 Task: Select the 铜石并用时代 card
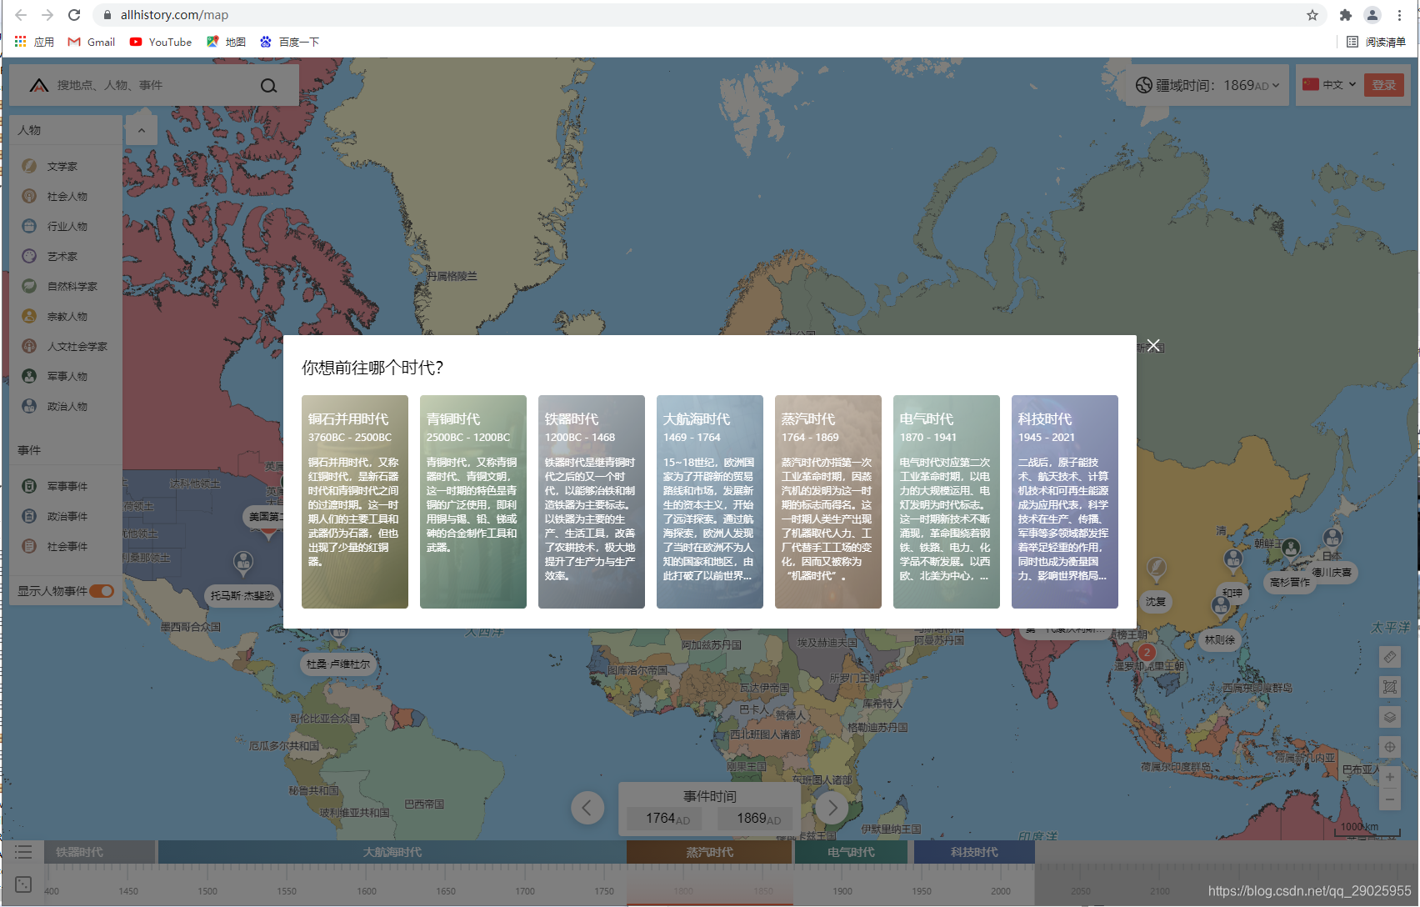coord(355,502)
